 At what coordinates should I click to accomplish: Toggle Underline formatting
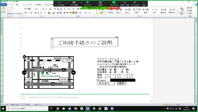click(x=31, y=13)
